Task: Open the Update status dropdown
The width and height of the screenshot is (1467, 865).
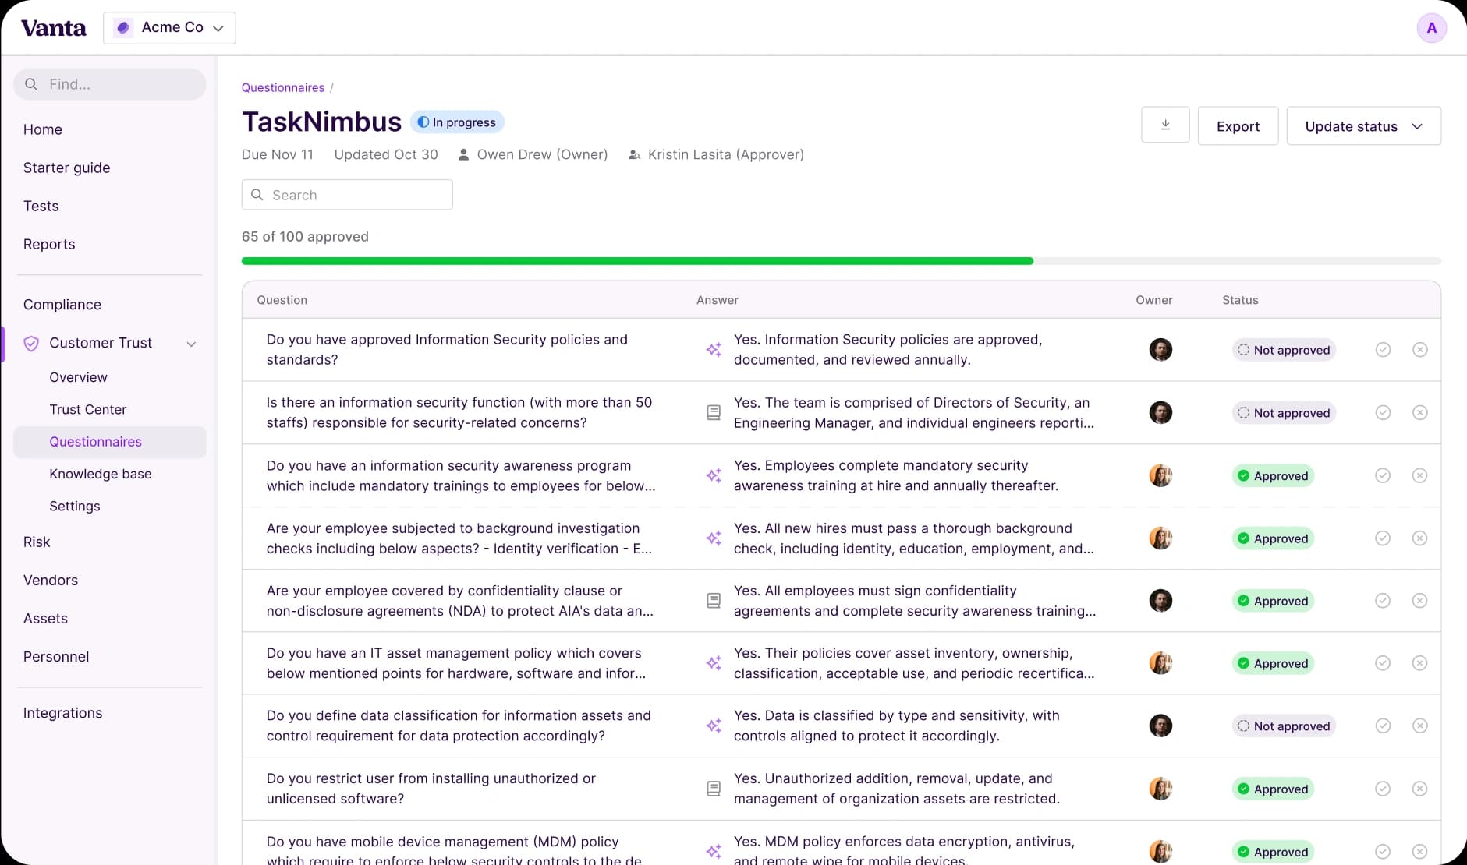Action: click(1363, 125)
